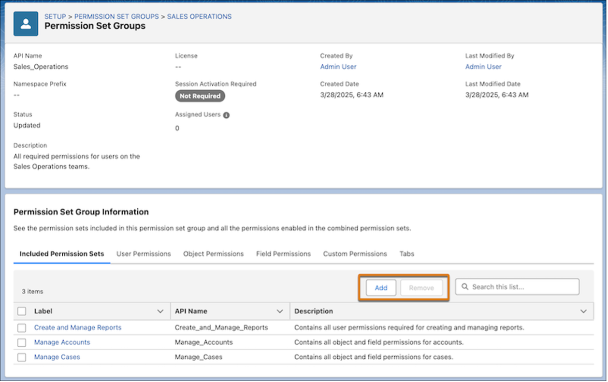Click the Assigned Users count of 0
Screen dimensions: 608x382
[177, 128]
